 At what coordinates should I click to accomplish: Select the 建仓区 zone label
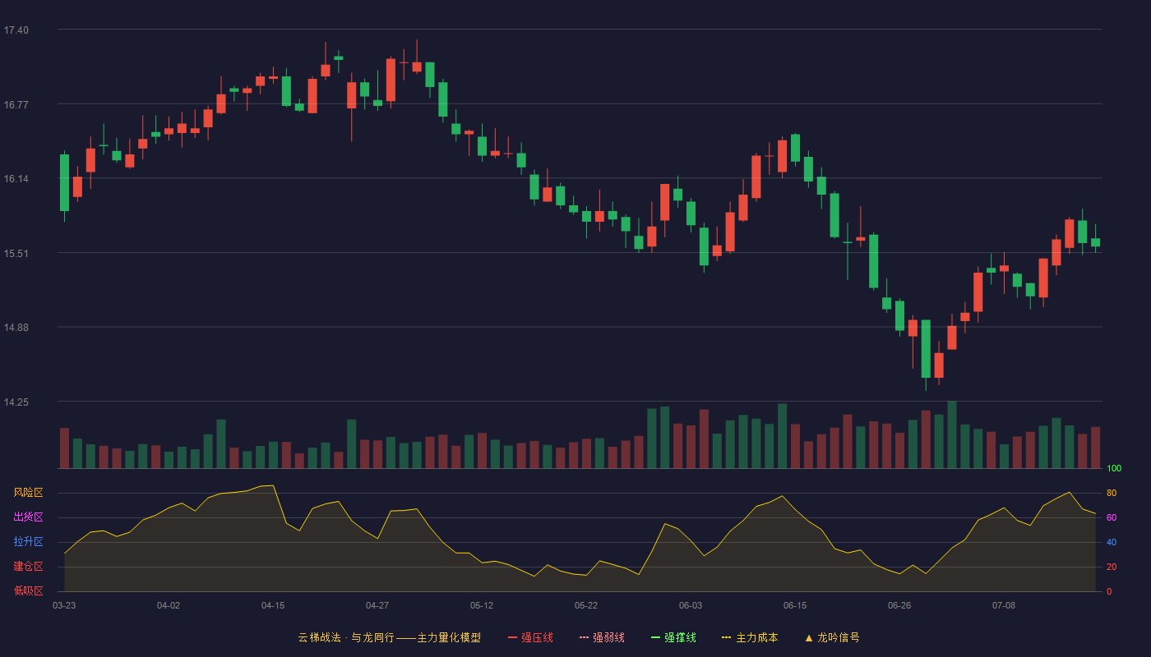click(x=28, y=567)
